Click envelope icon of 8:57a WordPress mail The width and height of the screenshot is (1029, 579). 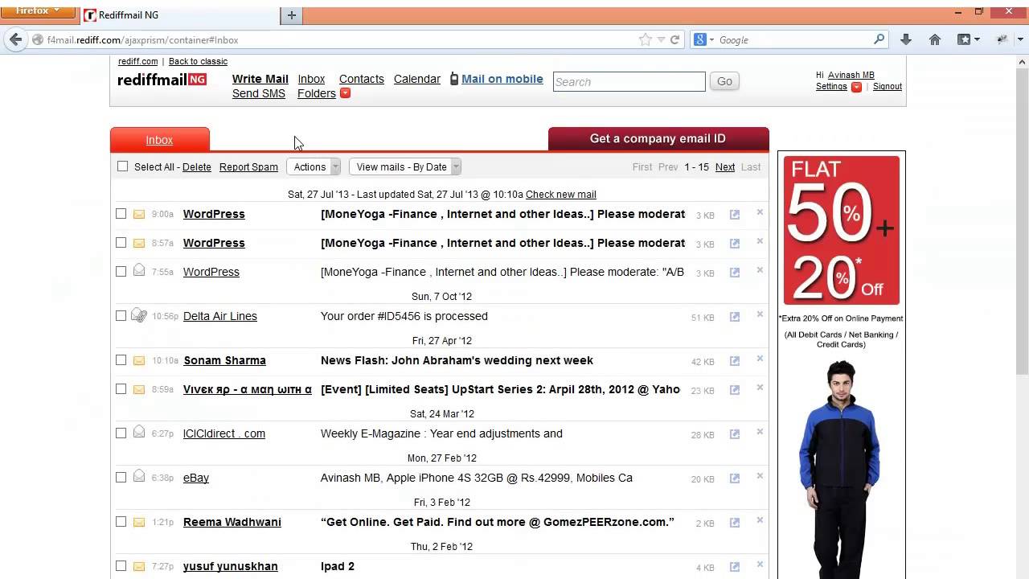pos(139,243)
